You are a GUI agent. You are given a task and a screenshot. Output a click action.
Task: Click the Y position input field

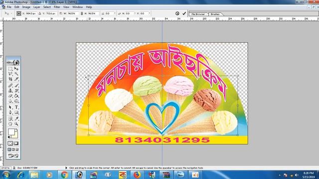(51, 13)
